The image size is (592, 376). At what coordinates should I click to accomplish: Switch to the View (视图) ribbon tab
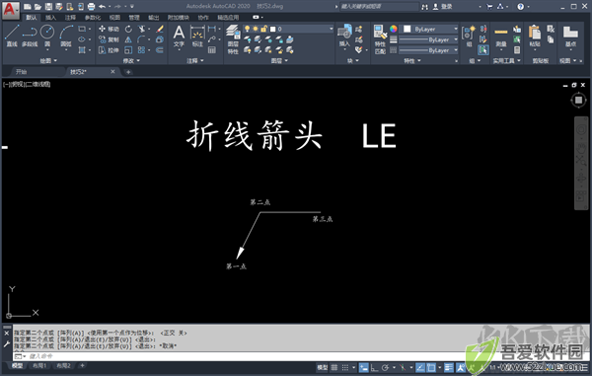pyautogui.click(x=114, y=18)
